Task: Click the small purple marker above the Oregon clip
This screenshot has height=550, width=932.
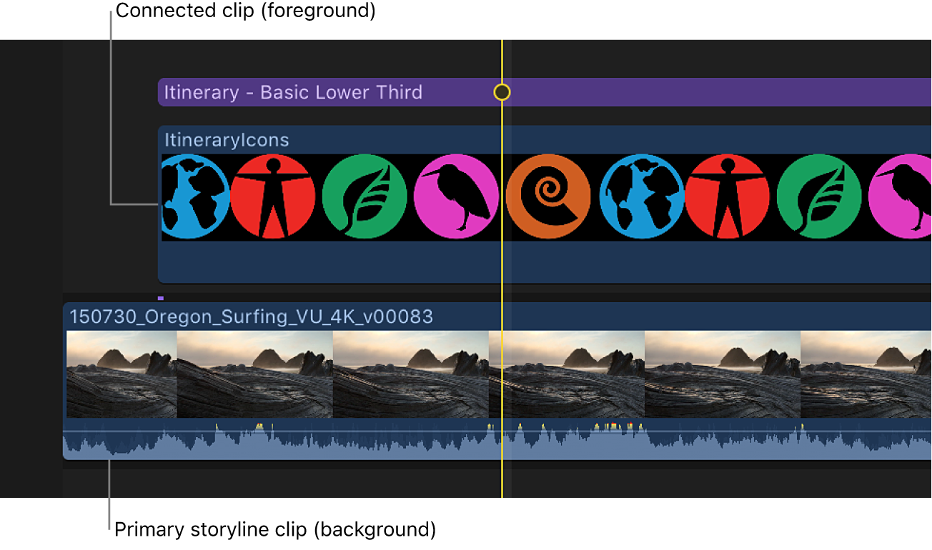Action: pos(161,298)
